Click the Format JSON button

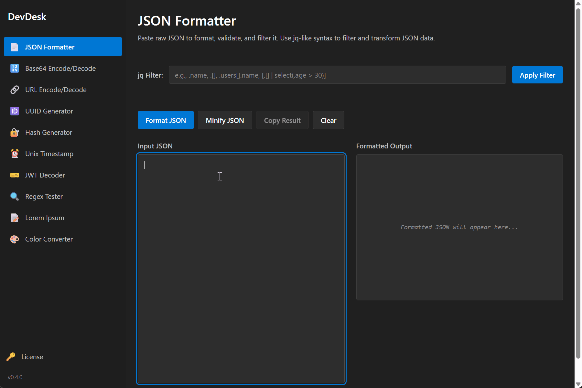coord(166,120)
